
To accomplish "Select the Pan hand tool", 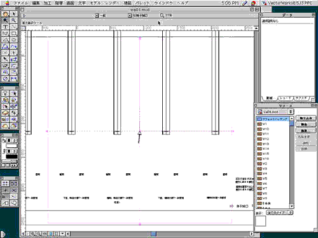I will [x=6, y=14].
